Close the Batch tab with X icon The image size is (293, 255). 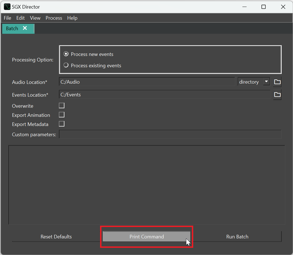[x=25, y=28]
